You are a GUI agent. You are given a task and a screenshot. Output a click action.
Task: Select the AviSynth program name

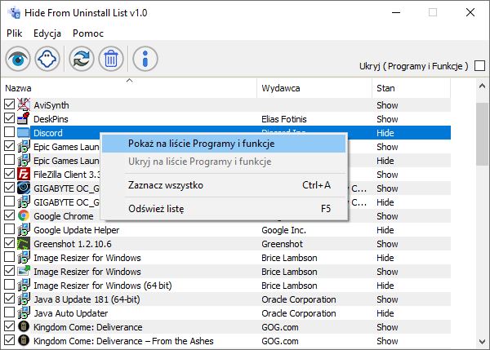[51, 105]
